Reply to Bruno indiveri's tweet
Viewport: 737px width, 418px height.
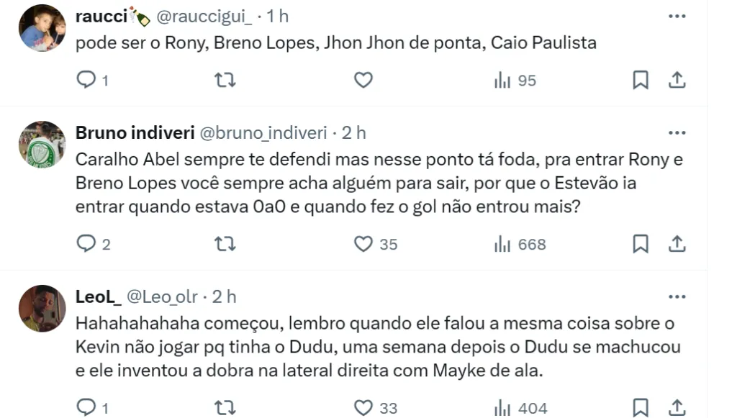[x=86, y=244]
